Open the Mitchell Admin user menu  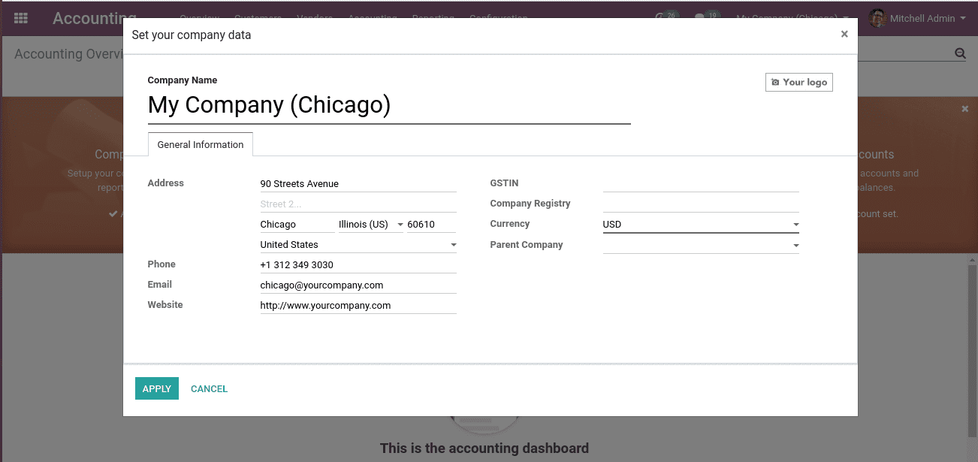pyautogui.click(x=928, y=18)
